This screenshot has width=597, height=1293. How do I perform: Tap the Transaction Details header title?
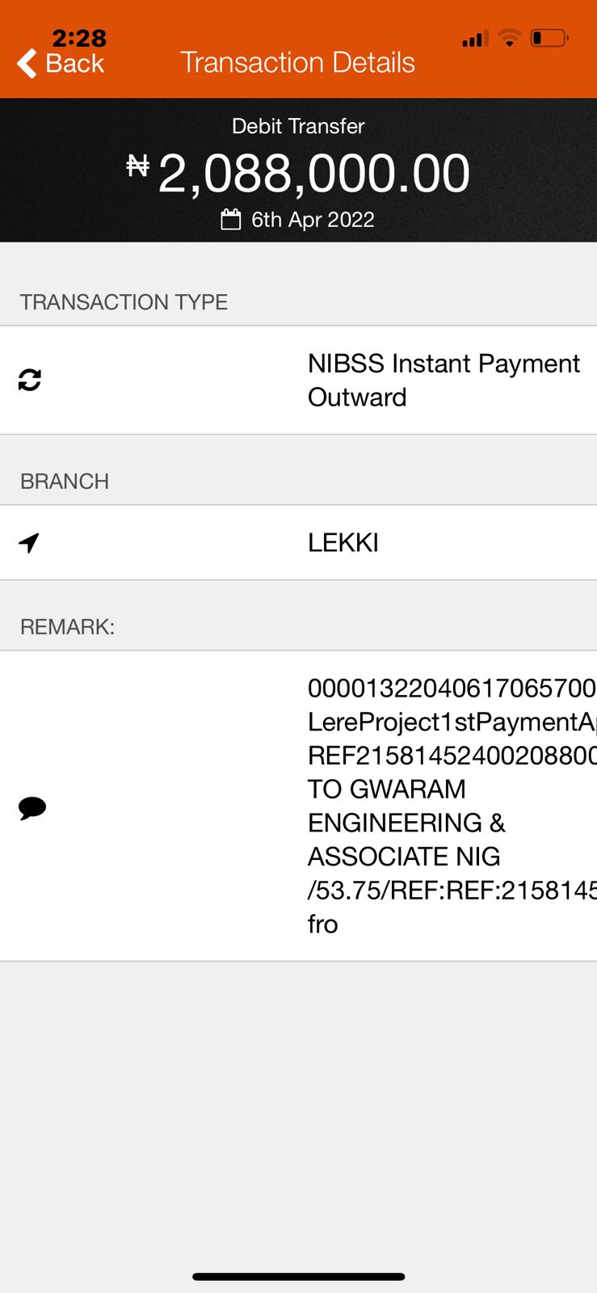coord(297,62)
